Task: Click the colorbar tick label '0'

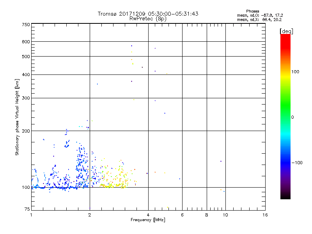Action: click(292, 117)
